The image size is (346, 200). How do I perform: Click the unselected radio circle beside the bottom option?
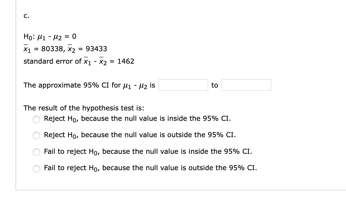(36, 168)
